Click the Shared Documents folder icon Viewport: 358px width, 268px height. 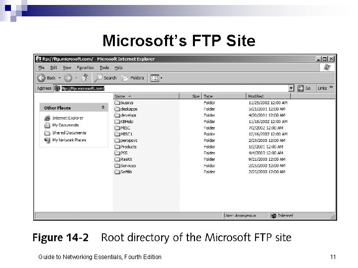[x=47, y=133]
